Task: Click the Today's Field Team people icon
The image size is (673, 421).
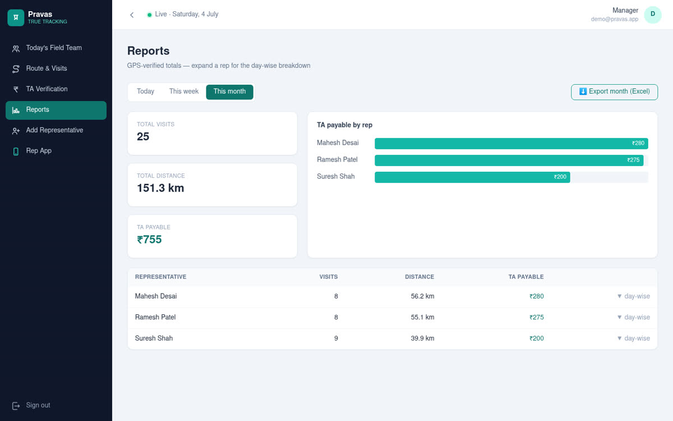Action: click(16, 48)
